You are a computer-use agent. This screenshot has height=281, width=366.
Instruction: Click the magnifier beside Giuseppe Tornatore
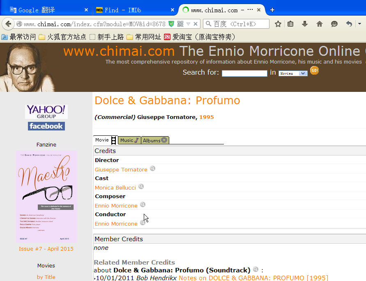pos(152,168)
